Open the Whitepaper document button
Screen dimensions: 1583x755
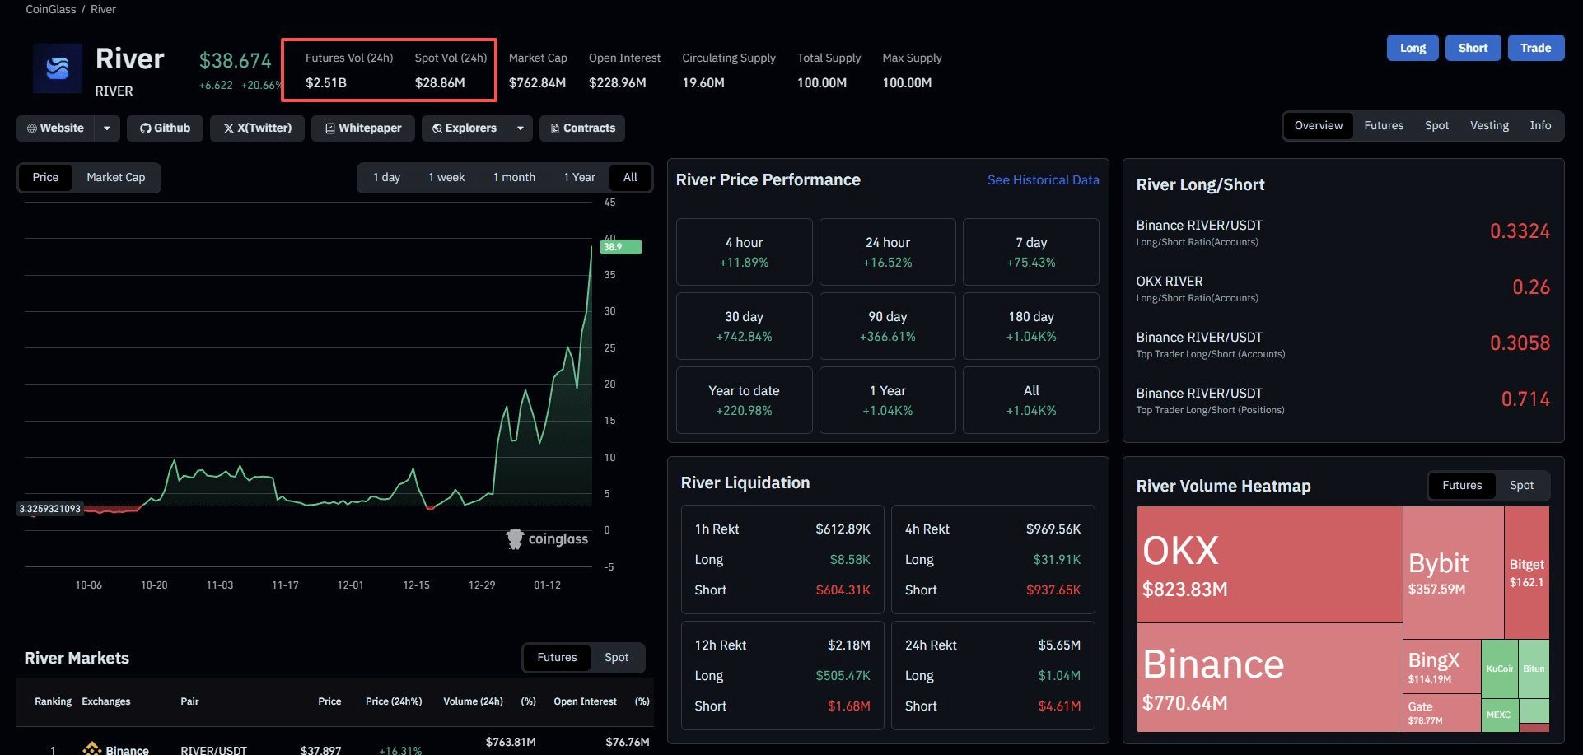(x=363, y=128)
